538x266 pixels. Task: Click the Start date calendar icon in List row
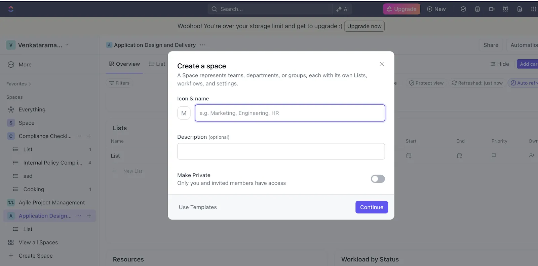(409, 156)
